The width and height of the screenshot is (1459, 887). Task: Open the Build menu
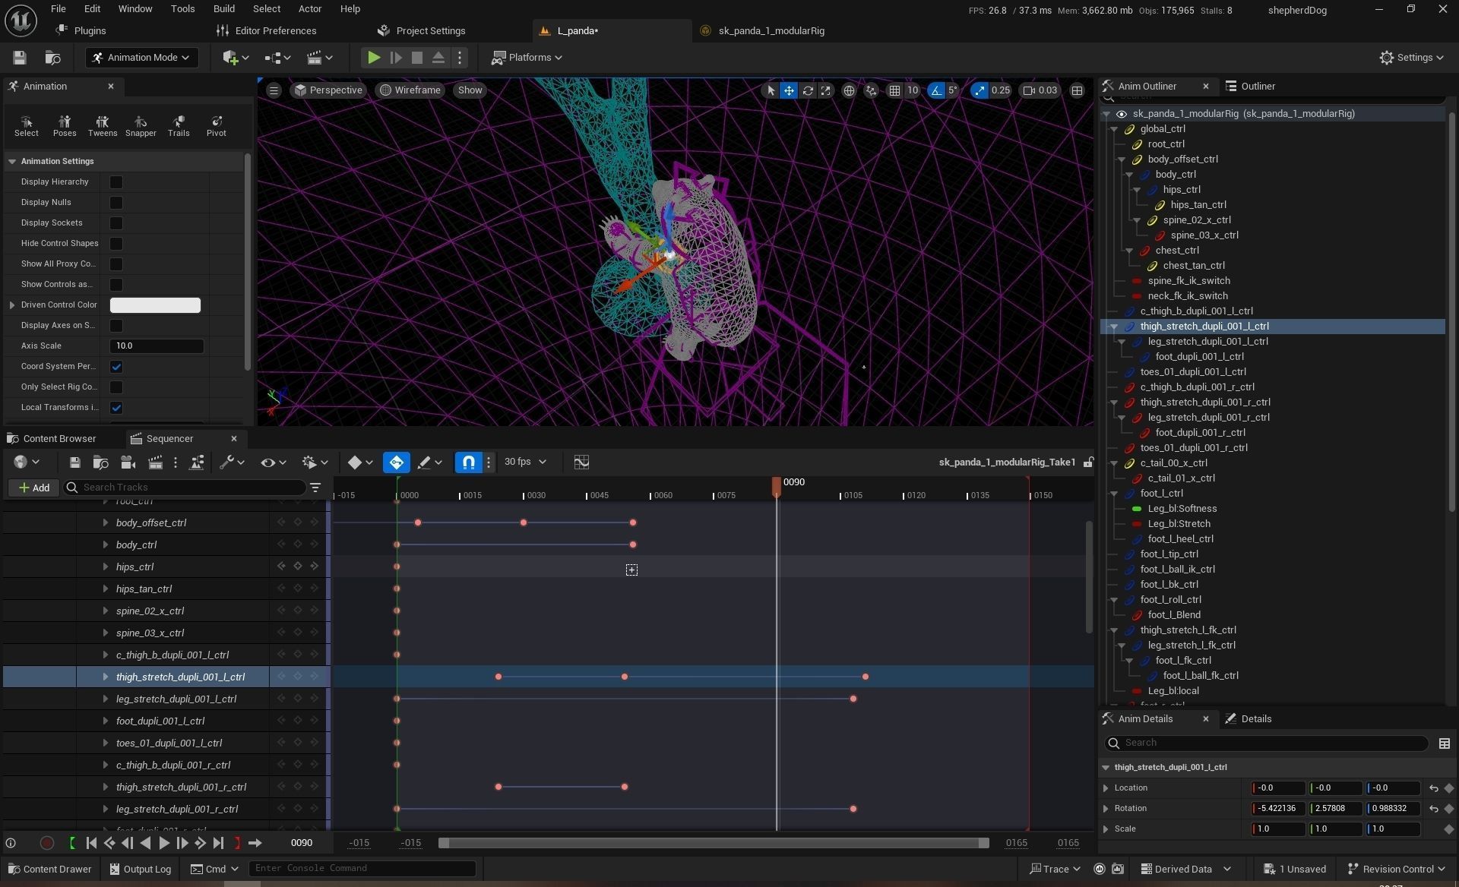click(223, 9)
